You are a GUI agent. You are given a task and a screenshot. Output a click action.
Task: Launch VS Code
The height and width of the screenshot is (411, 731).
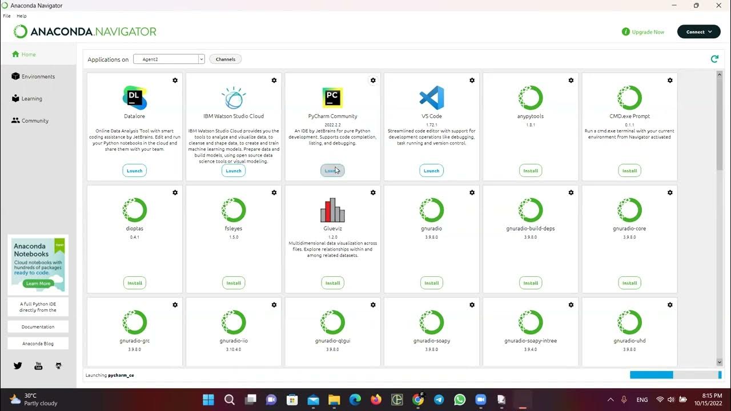pyautogui.click(x=432, y=171)
